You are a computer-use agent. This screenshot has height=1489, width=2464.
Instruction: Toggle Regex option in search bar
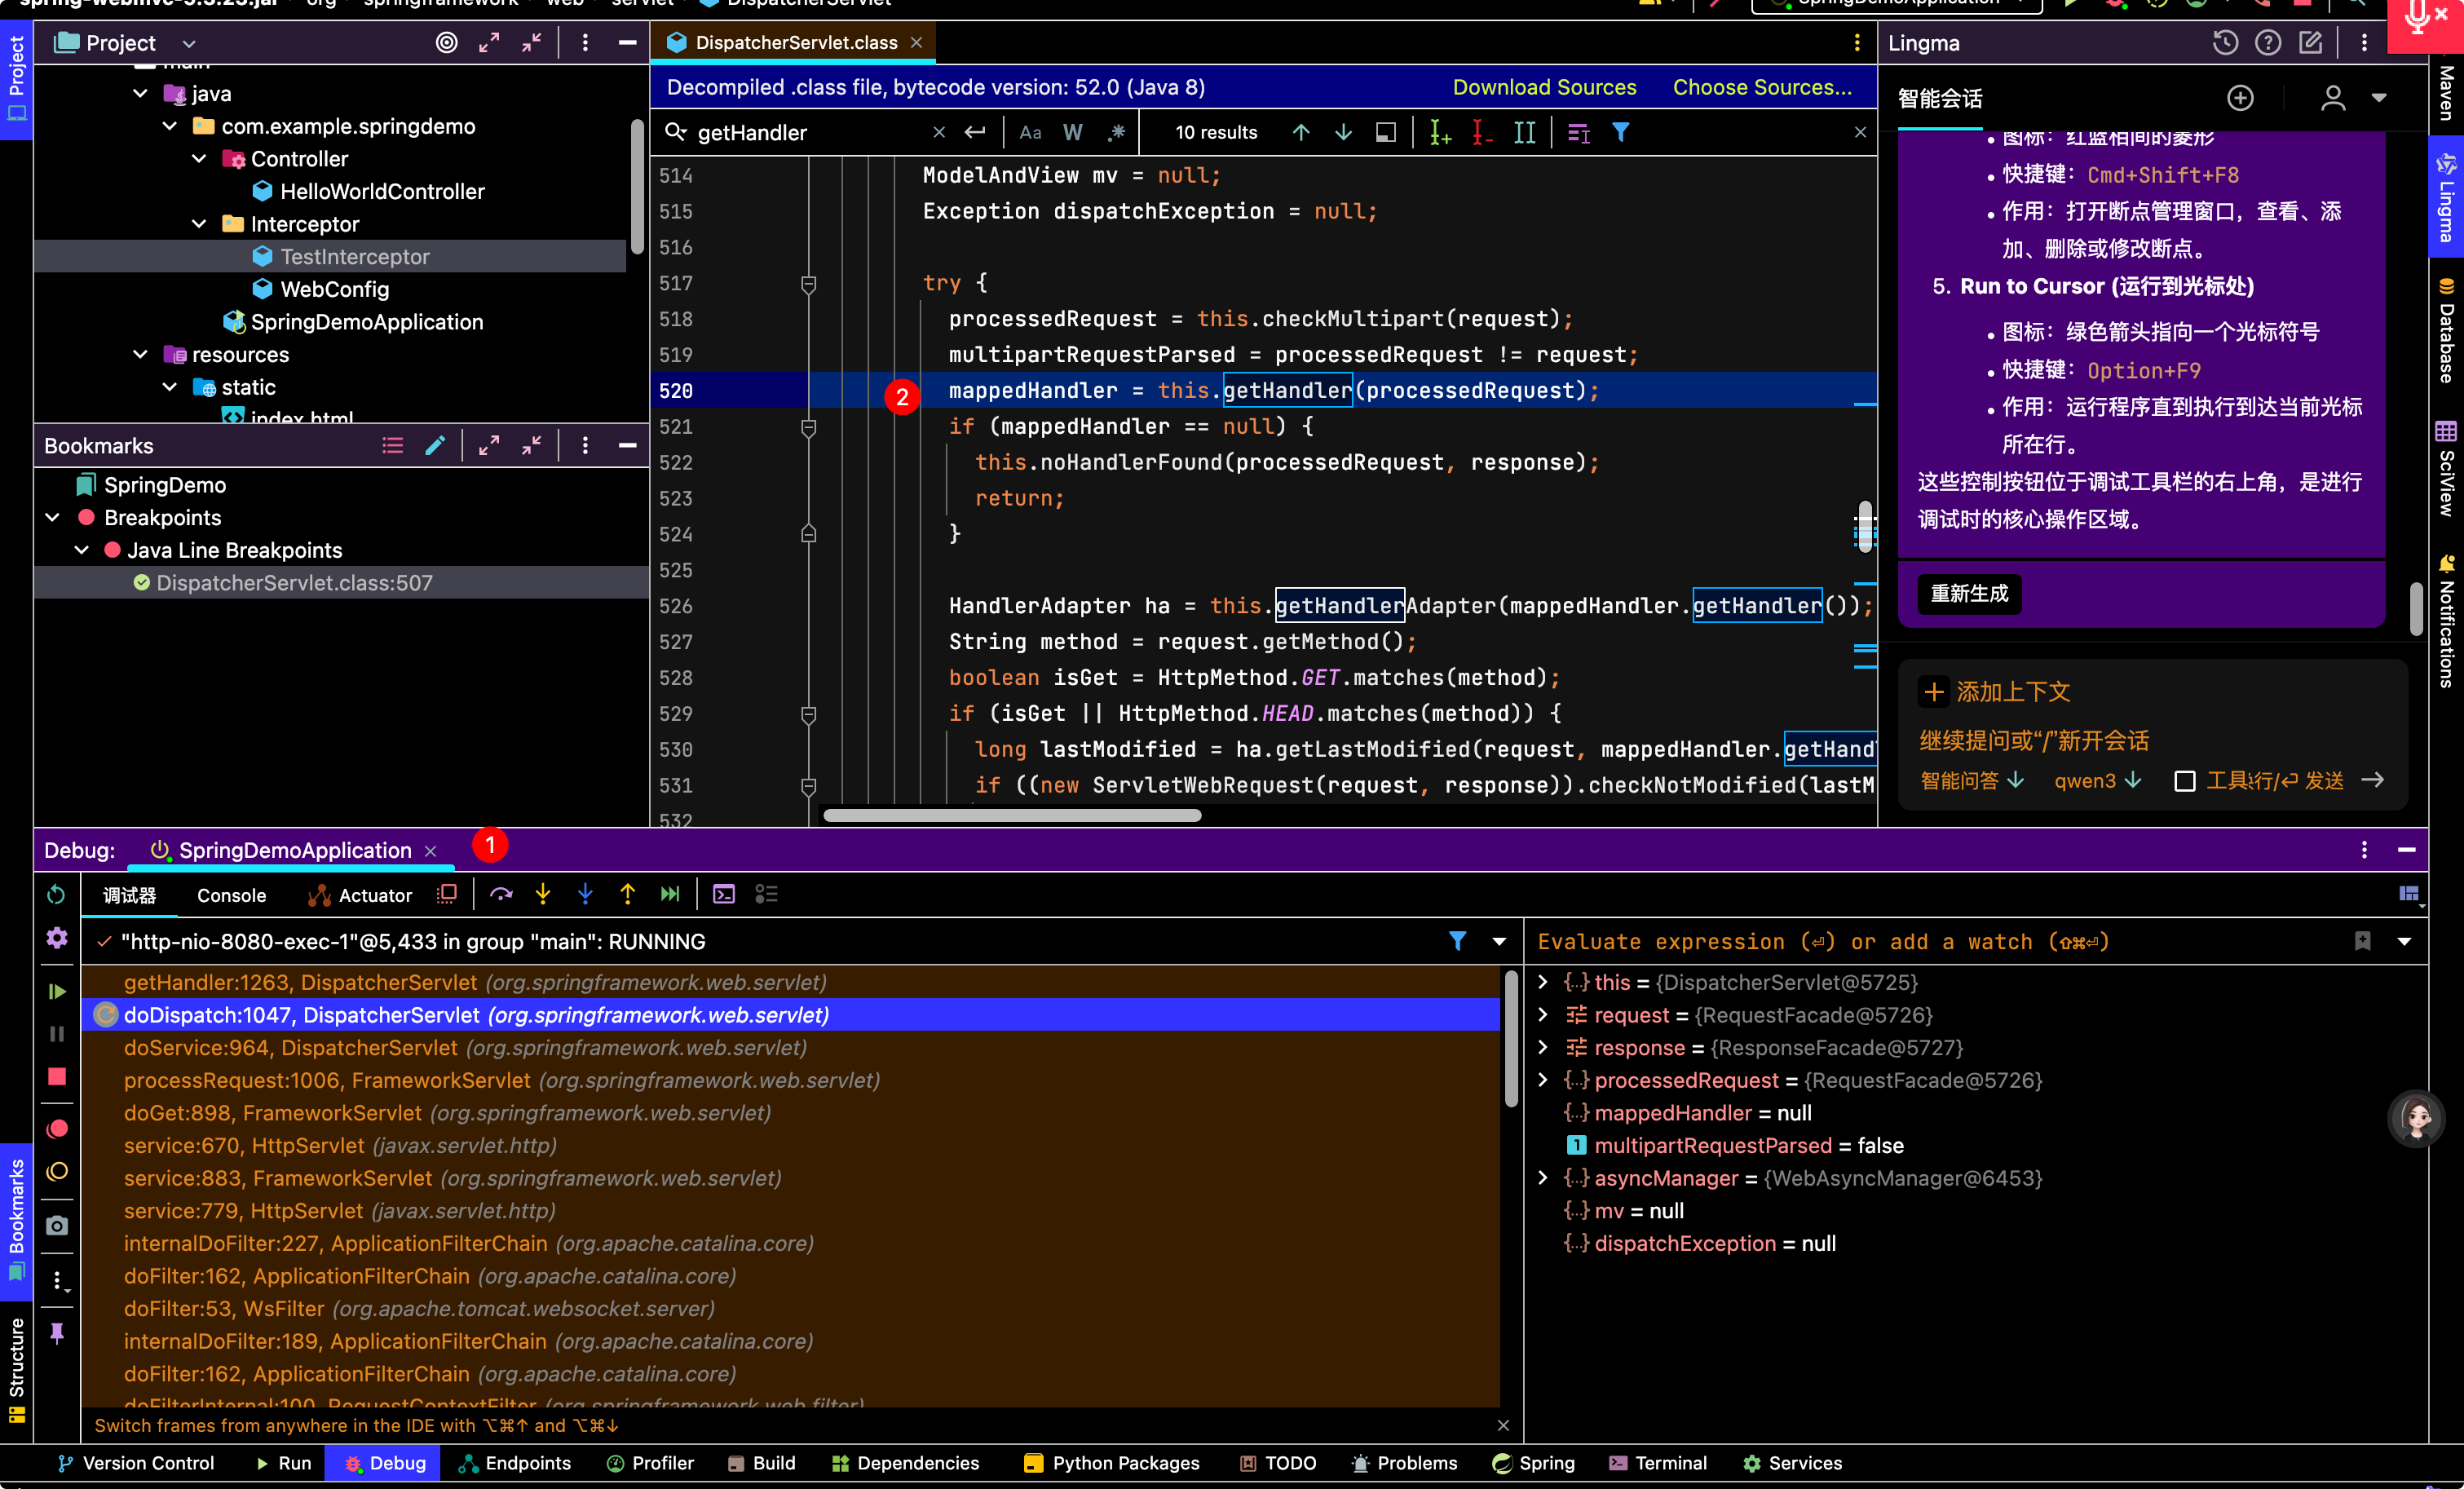(x=1116, y=132)
